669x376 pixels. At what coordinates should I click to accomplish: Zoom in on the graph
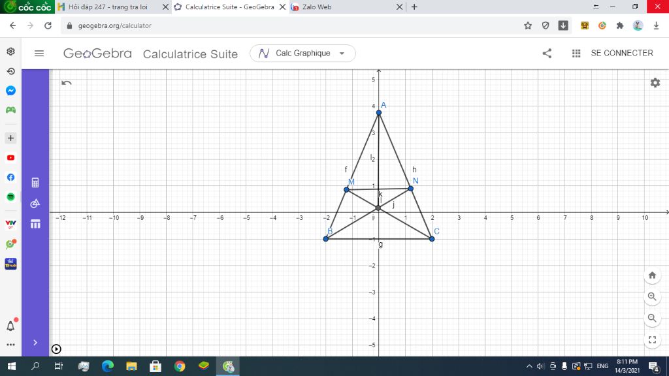[652, 297]
